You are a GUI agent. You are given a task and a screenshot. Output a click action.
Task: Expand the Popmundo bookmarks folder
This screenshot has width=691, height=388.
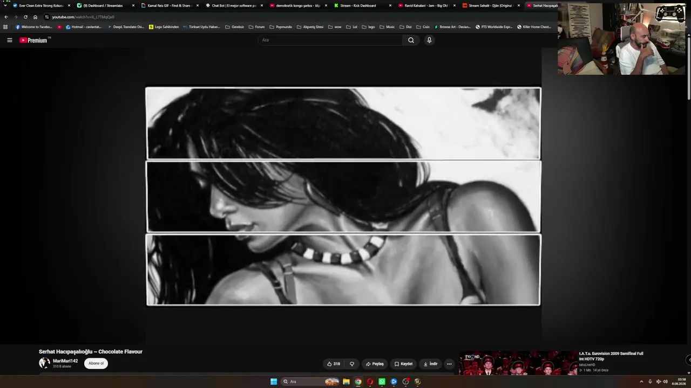[281, 27]
